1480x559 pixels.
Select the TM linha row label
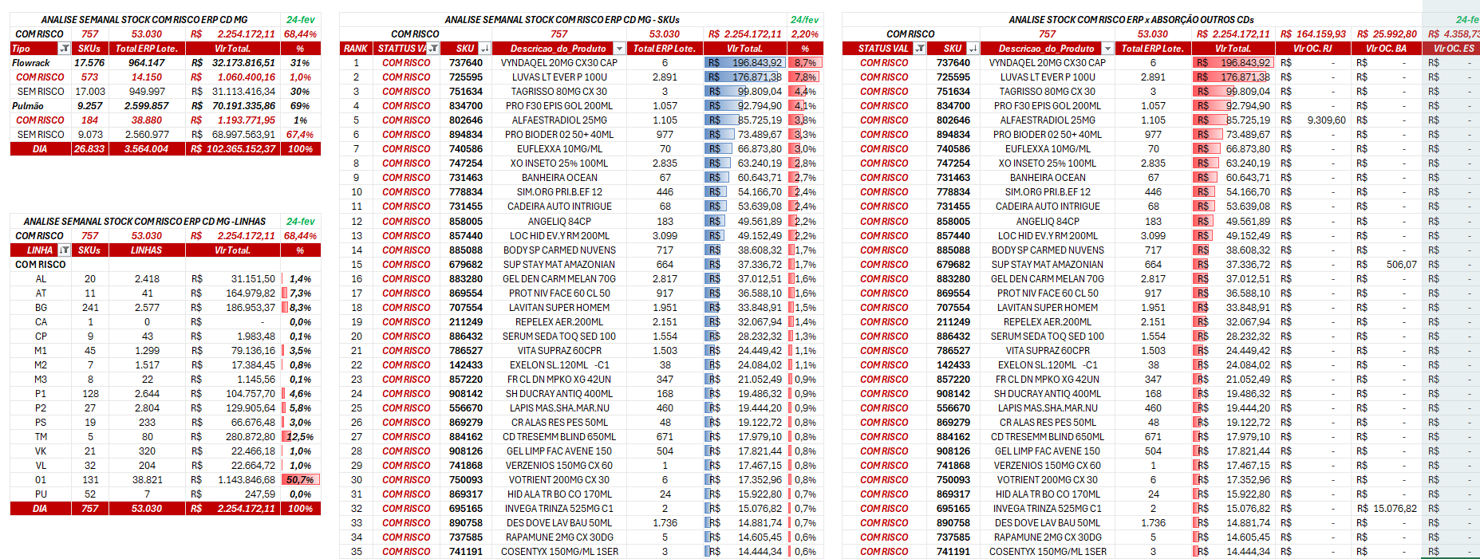tap(41, 437)
